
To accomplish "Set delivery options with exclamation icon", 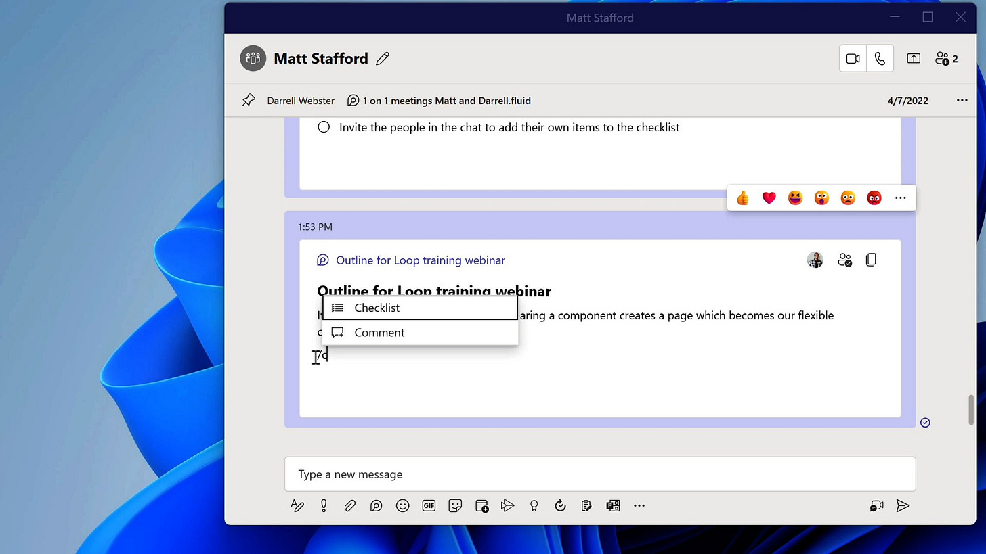I will click(324, 505).
